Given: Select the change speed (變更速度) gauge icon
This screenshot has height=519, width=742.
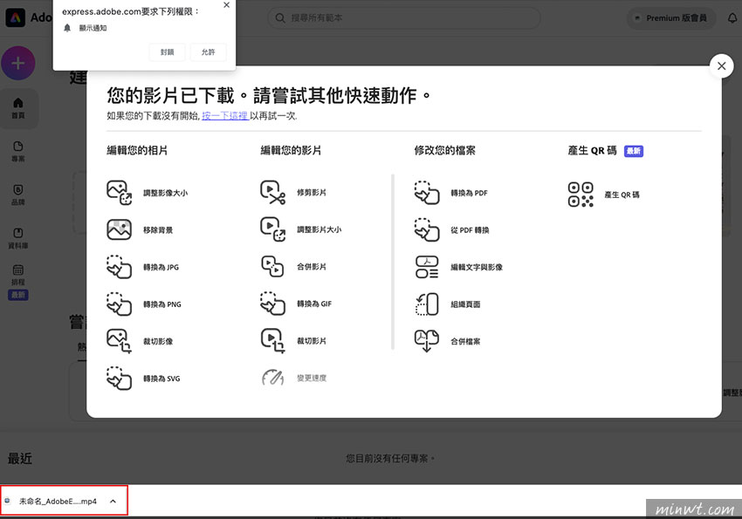Looking at the screenshot, I should (x=273, y=378).
